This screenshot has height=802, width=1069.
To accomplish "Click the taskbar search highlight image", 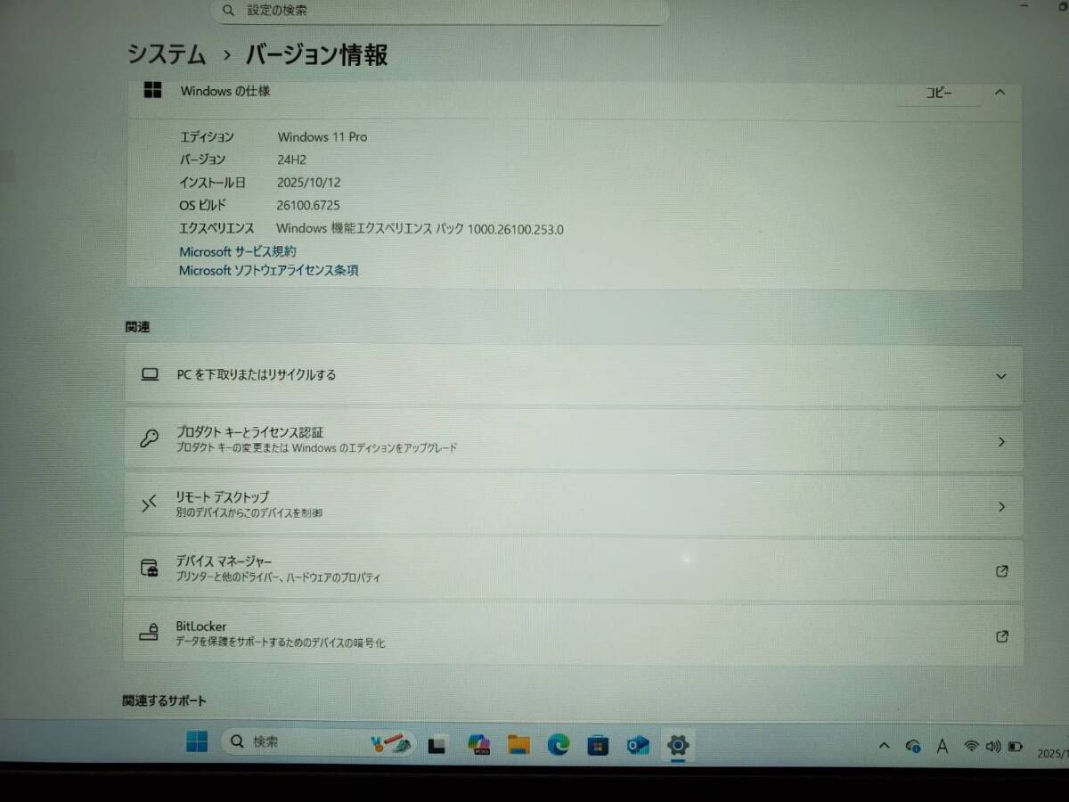I will coord(391,742).
